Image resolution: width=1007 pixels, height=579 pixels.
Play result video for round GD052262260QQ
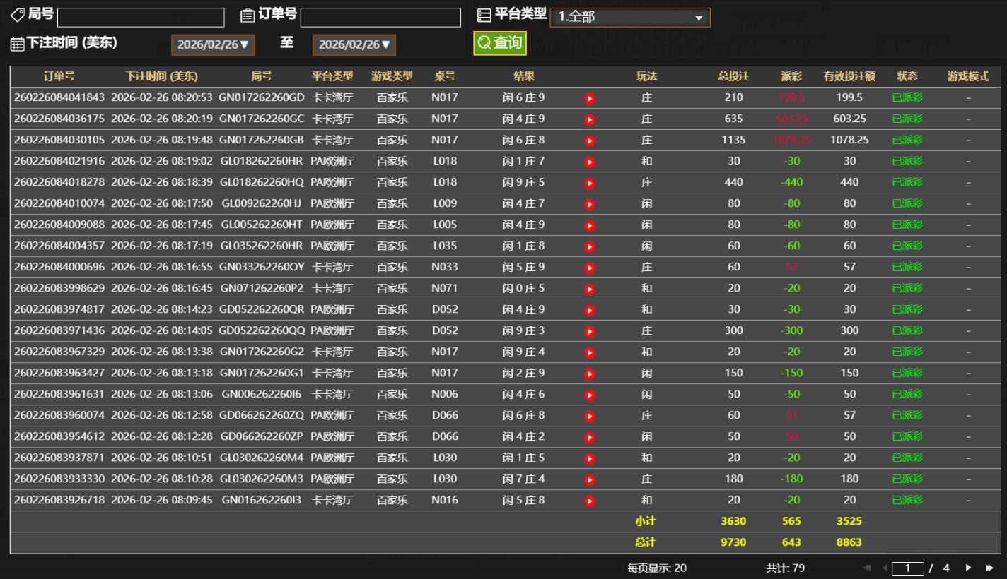pos(590,331)
